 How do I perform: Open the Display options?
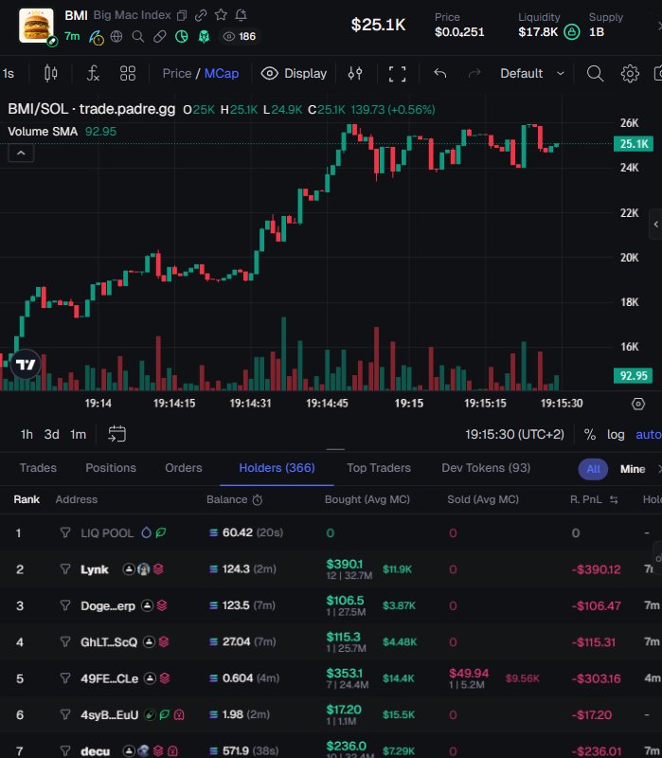point(294,74)
